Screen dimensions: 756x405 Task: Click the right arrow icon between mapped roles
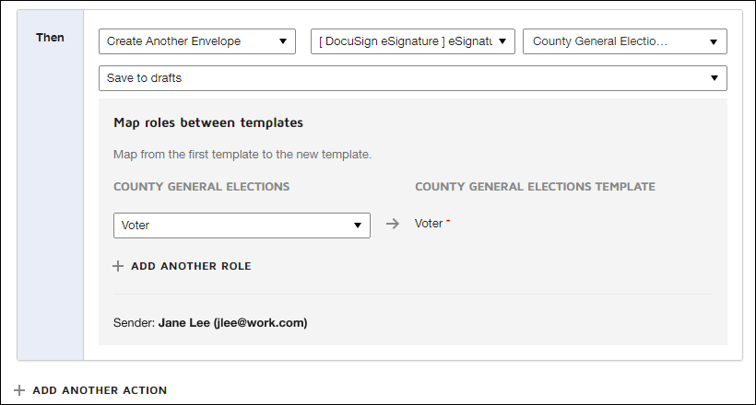click(393, 224)
